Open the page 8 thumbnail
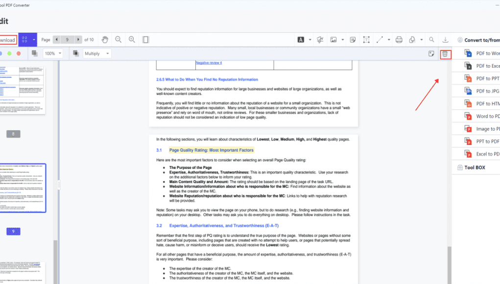This screenshot has width=500, height=284. pos(23,91)
